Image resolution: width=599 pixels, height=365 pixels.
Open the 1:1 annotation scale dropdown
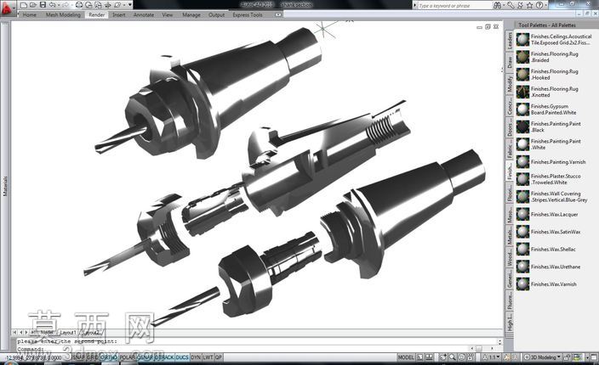click(492, 357)
